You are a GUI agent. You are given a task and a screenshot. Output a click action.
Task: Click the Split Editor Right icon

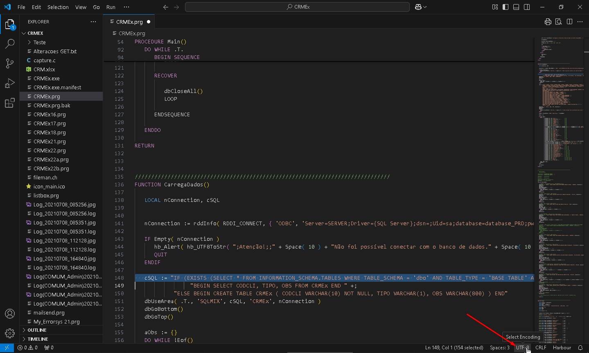[569, 22]
